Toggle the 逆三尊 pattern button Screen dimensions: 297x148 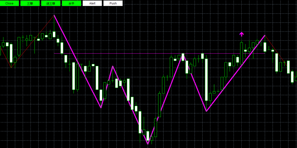(51, 3)
